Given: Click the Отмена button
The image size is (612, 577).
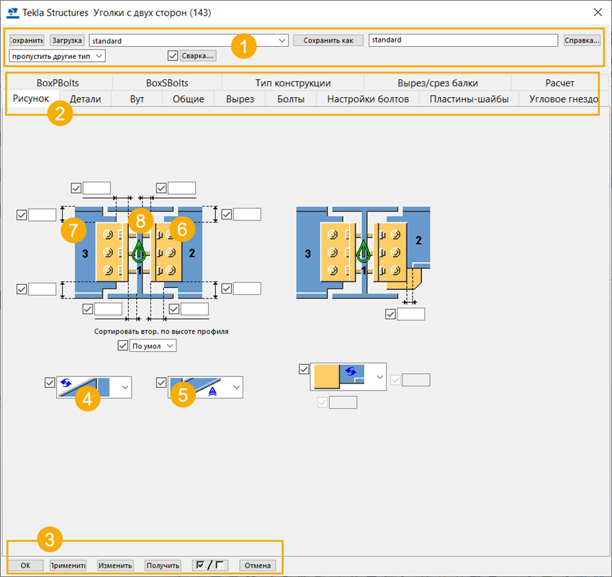Looking at the screenshot, I should (258, 565).
